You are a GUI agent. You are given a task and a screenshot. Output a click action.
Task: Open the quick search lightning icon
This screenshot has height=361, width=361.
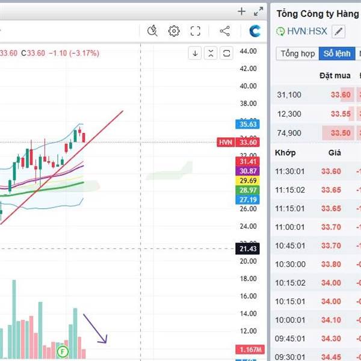152,31
